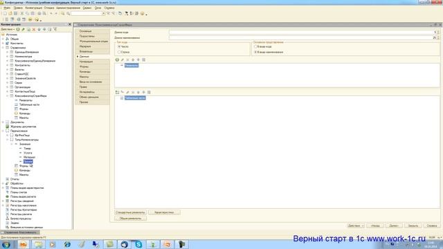Image resolution: width=443 pixels, height=249 pixels.
Task: Switch to the Подсистемы tab
Action: 92,36
